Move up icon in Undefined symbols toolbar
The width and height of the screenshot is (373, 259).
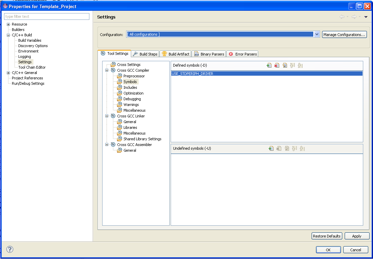pos(294,148)
